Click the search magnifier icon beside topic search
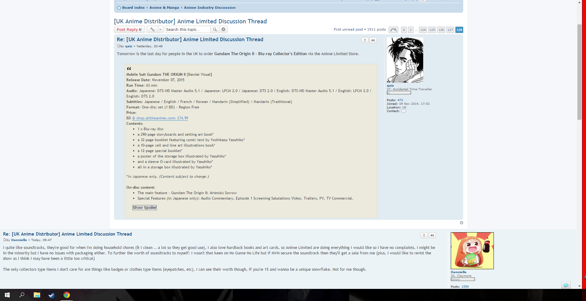Image resolution: width=586 pixels, height=301 pixels. (x=215, y=29)
